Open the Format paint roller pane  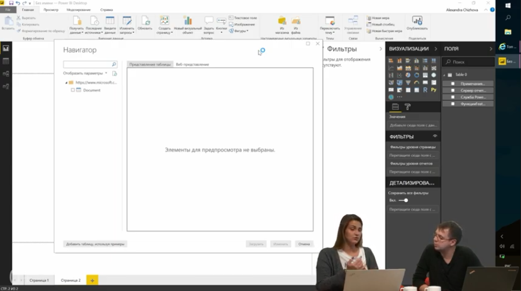407,107
